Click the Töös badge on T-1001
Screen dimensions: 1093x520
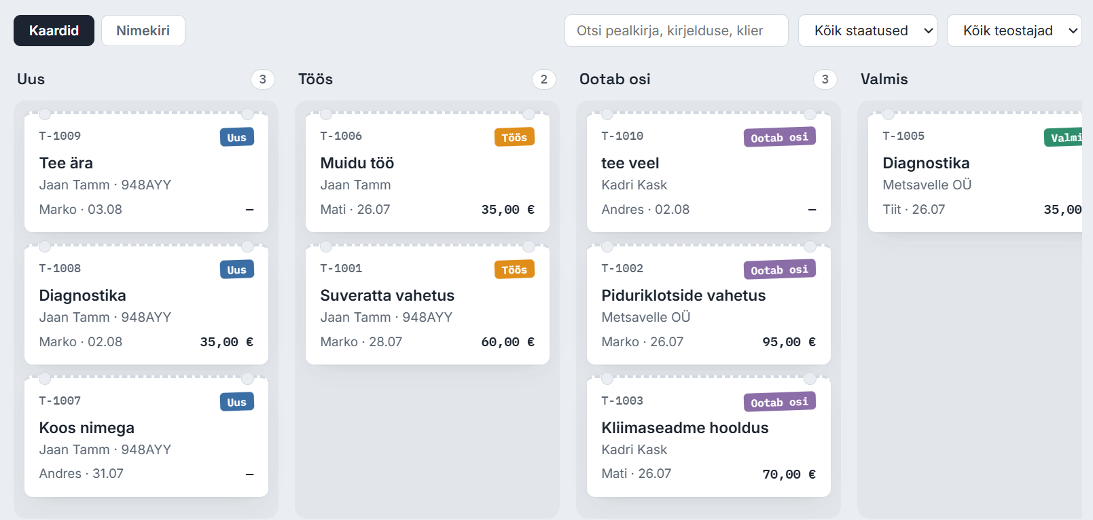pyautogui.click(x=514, y=270)
